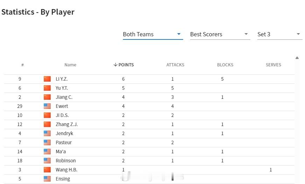This screenshot has height=184, width=305.
Task: Sort by the ATTACKS column header
Action: [175, 65]
